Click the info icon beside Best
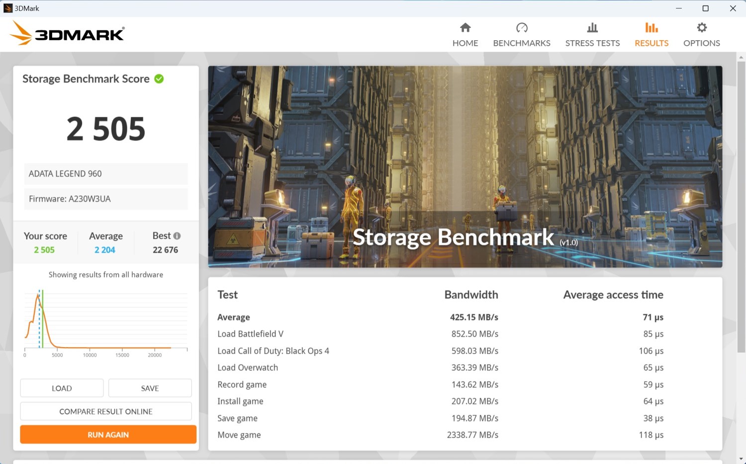746x464 pixels. (177, 236)
